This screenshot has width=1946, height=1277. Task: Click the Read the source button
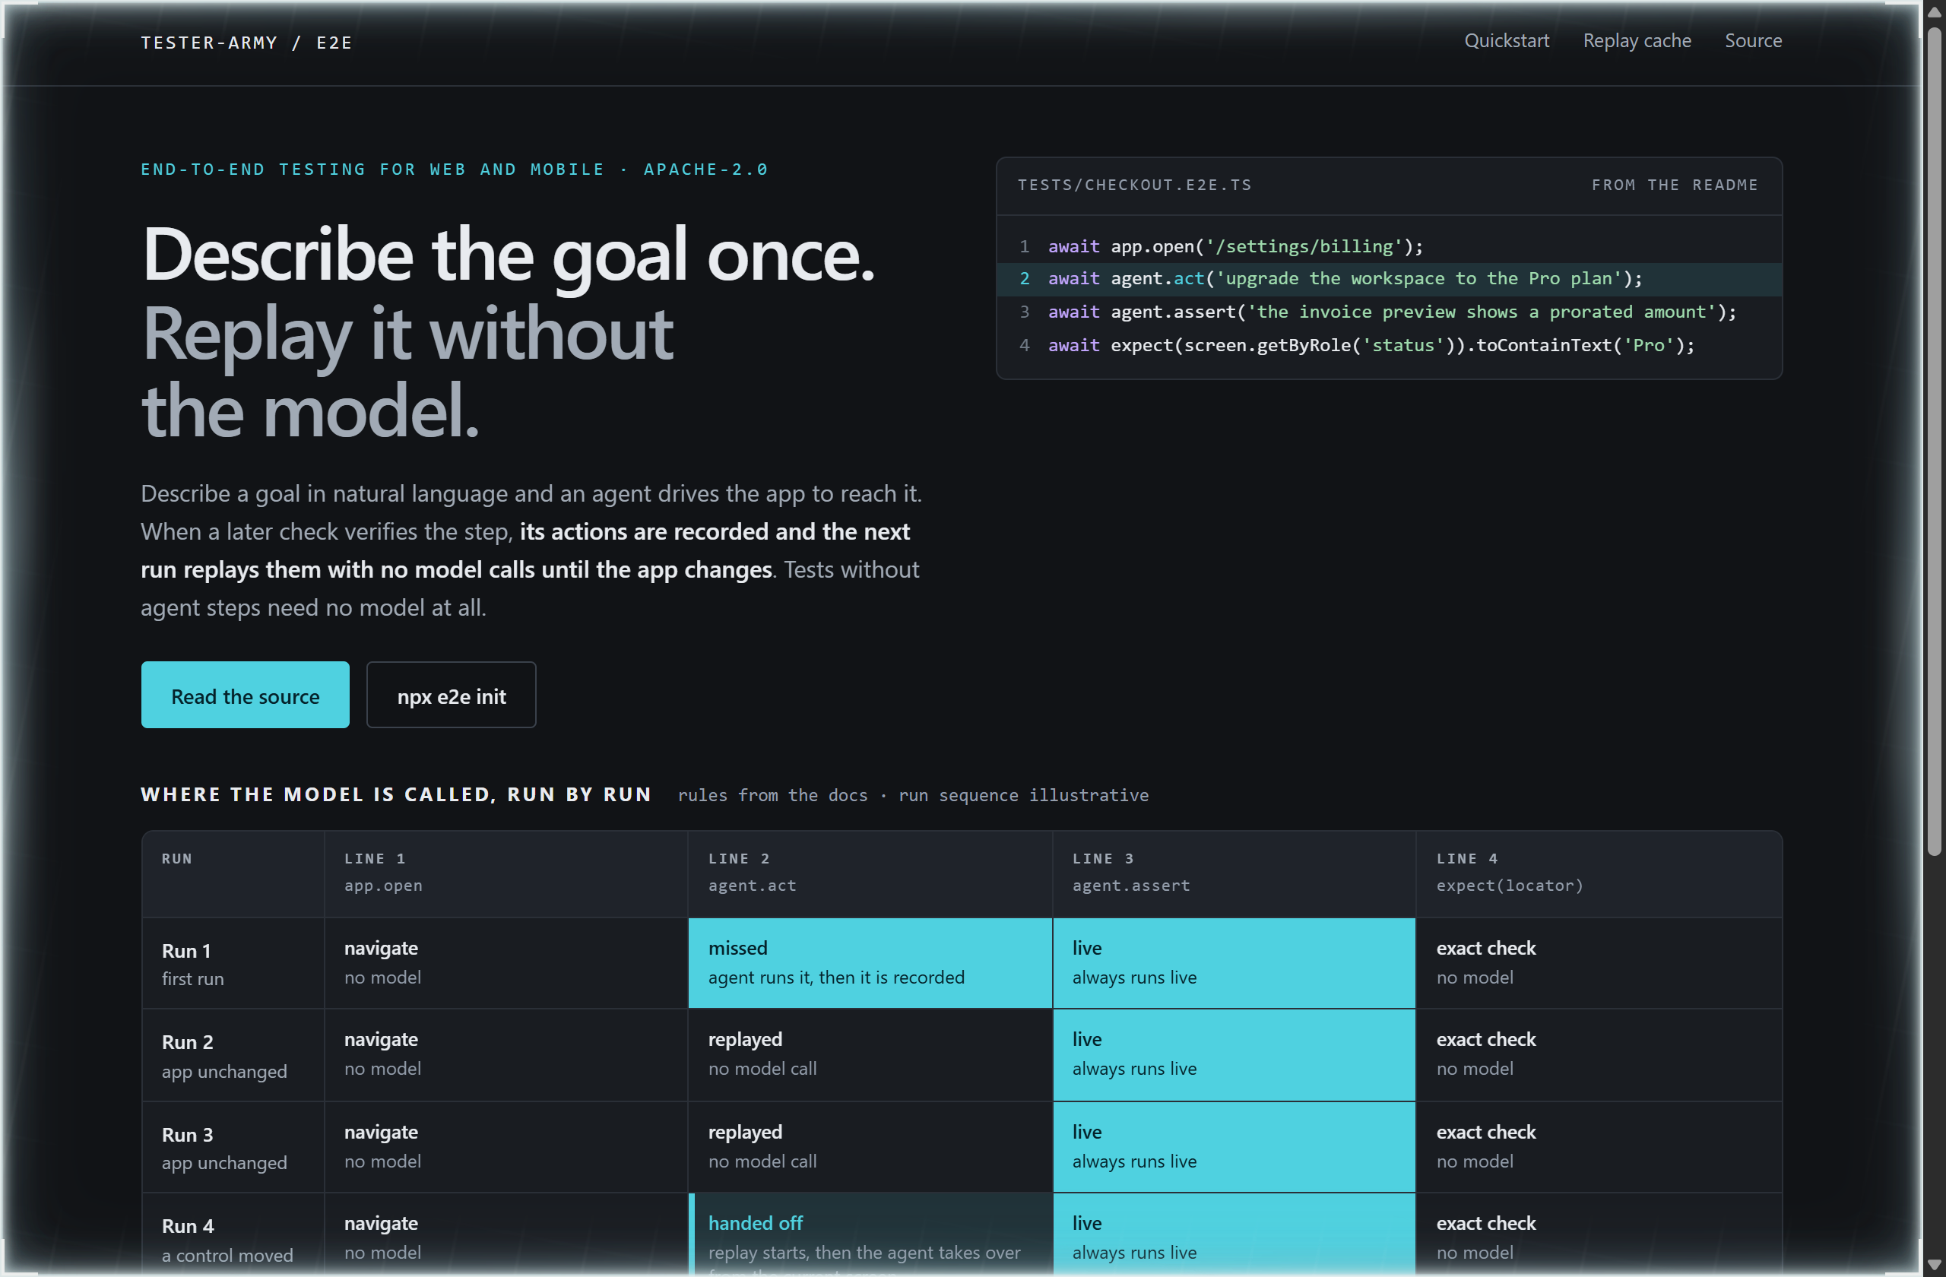tap(246, 695)
